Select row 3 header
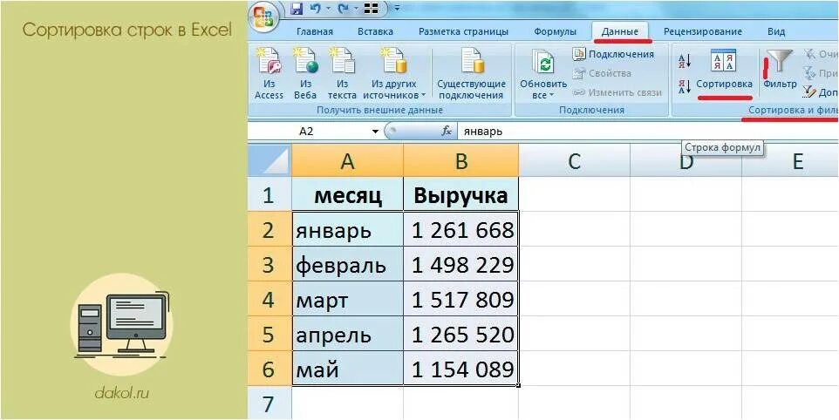The image size is (839, 420). [270, 265]
